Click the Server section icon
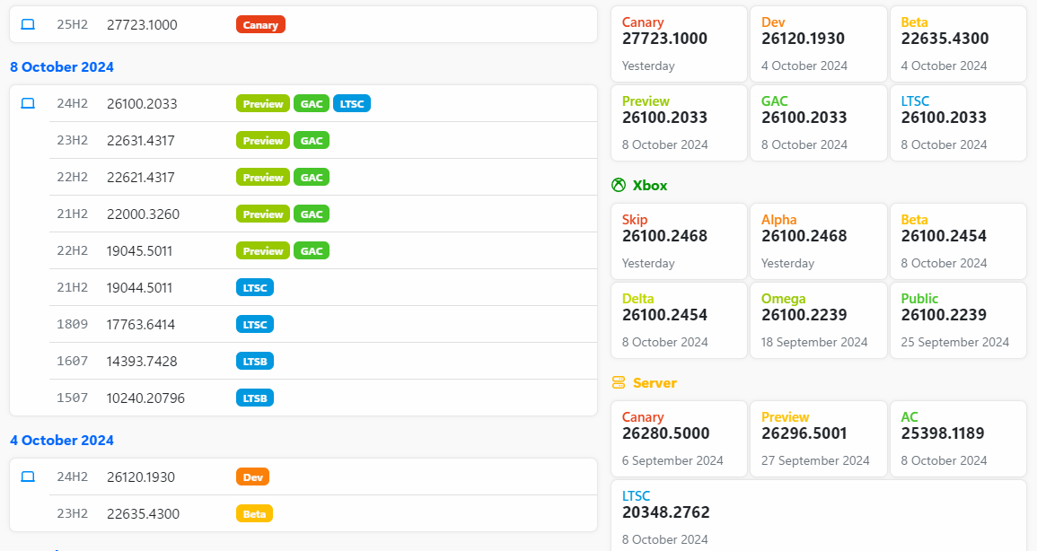1037x551 pixels. tap(619, 382)
